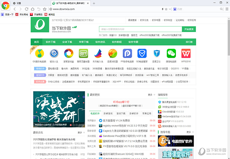Open the 爱奇艺 iQIYI green icon
Image resolution: width=230 pixels, height=159 pixels.
[x=83, y=54]
